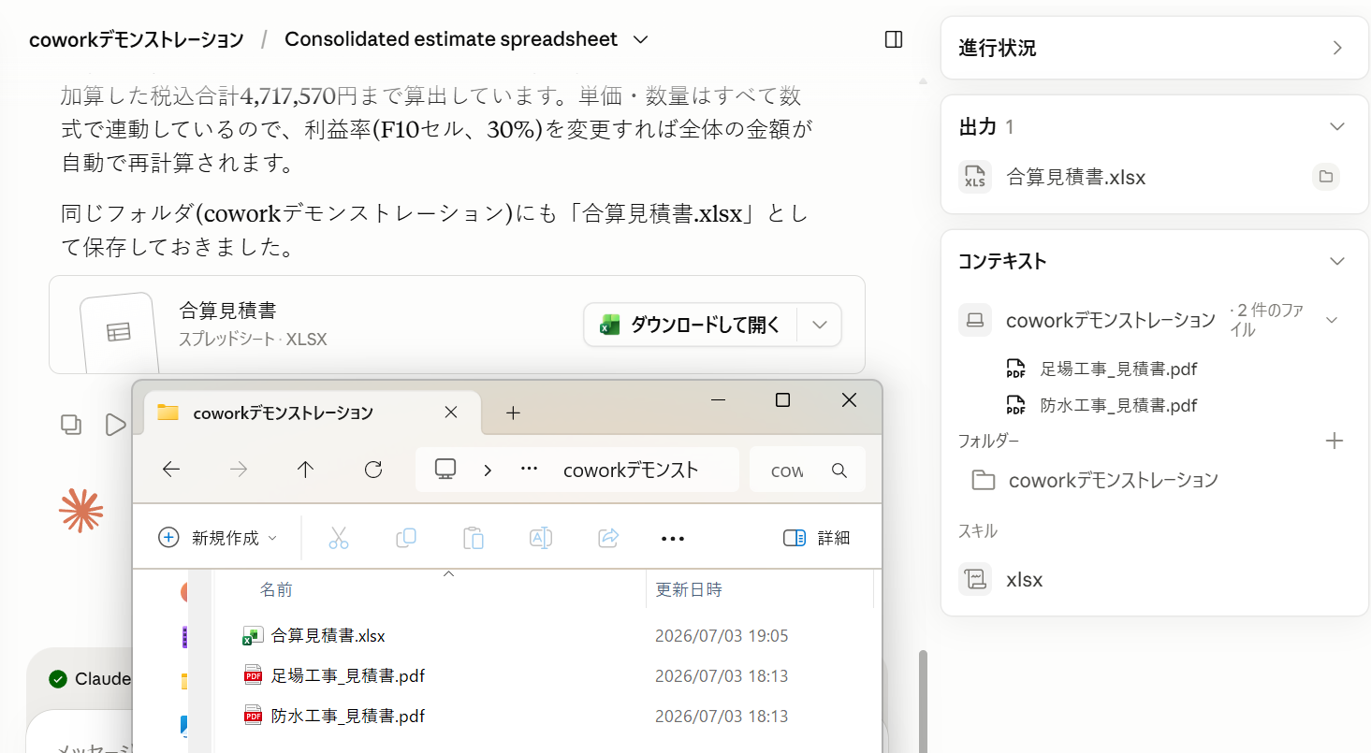1371x753 pixels.
Task: Click the Rename icon in File Explorer toolbar
Action: point(541,538)
